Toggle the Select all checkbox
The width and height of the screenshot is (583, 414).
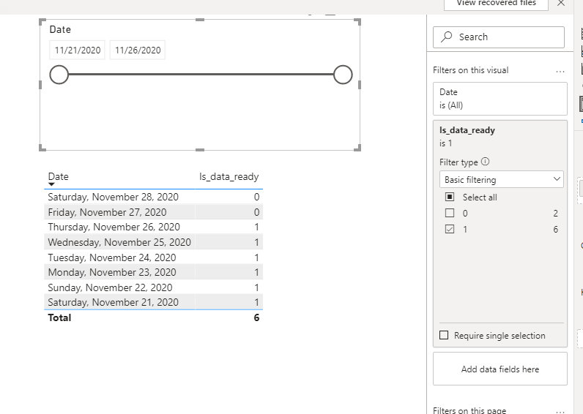click(x=450, y=197)
